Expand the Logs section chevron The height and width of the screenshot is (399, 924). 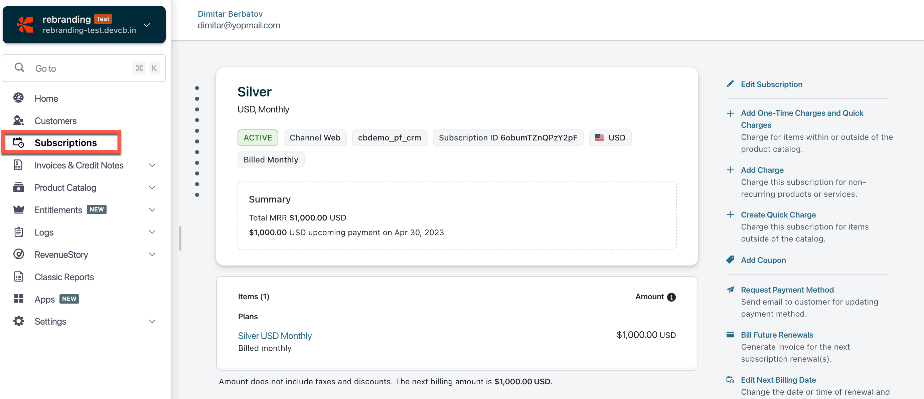click(x=152, y=232)
